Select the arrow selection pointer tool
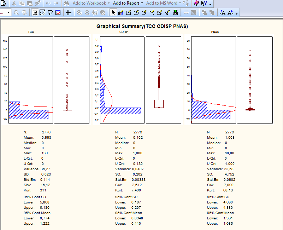The width and height of the screenshot is (283, 230). pos(113,12)
